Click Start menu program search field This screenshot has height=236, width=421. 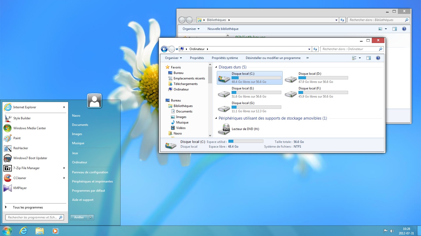click(35, 217)
